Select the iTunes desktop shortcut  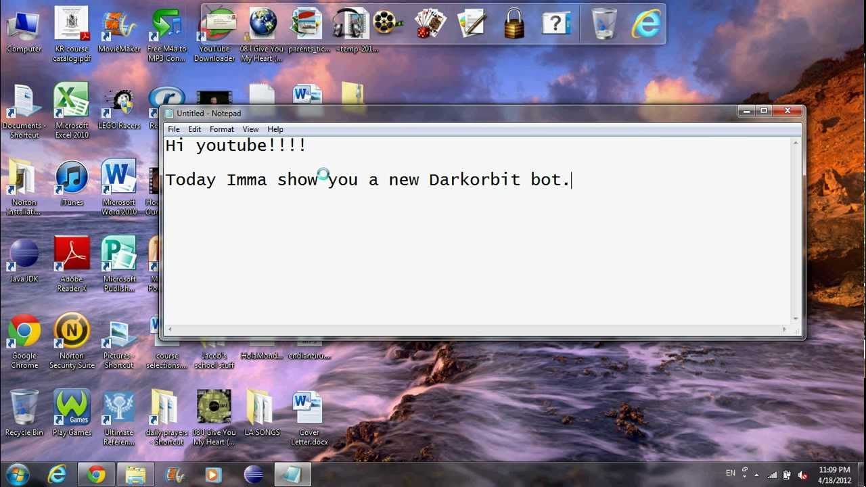72,184
